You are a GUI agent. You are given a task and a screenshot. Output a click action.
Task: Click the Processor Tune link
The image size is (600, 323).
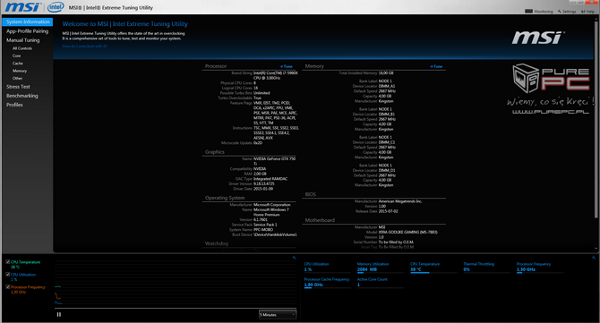tap(287, 66)
